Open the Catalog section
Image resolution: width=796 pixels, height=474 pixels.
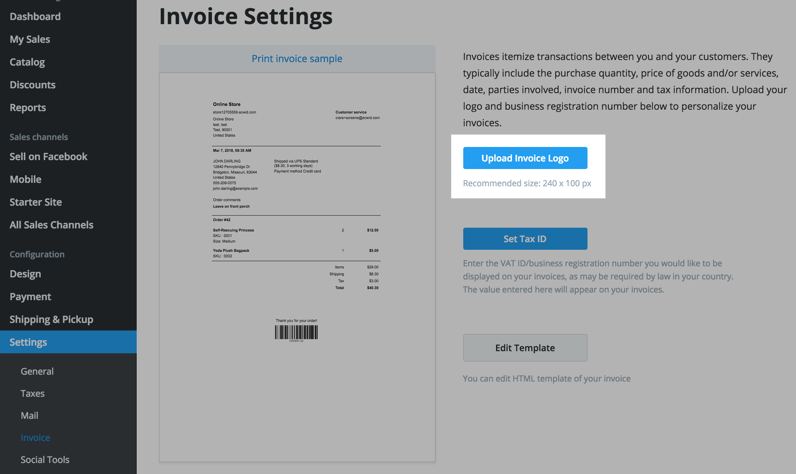(x=27, y=62)
